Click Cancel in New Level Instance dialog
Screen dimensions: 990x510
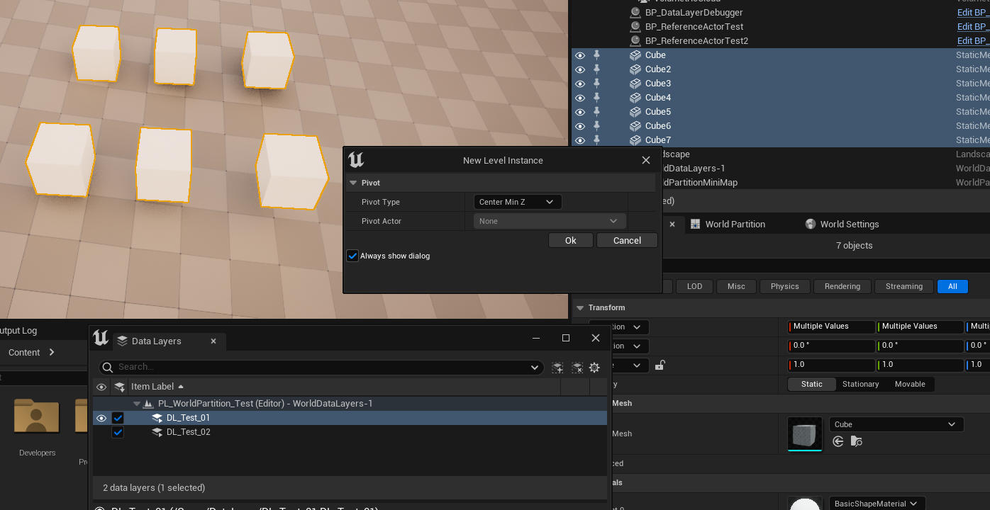click(x=627, y=240)
